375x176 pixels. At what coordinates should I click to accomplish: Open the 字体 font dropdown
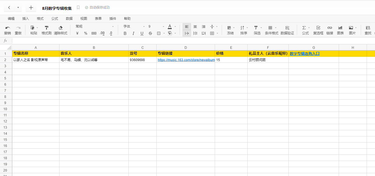tap(134, 26)
